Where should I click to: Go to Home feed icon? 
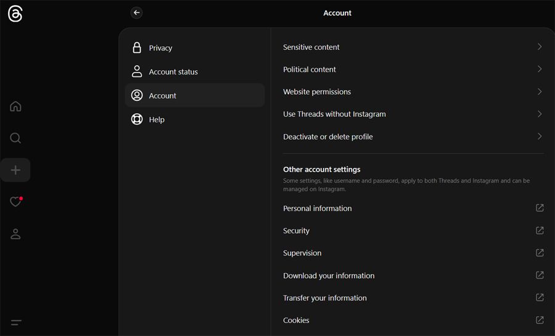[15, 106]
